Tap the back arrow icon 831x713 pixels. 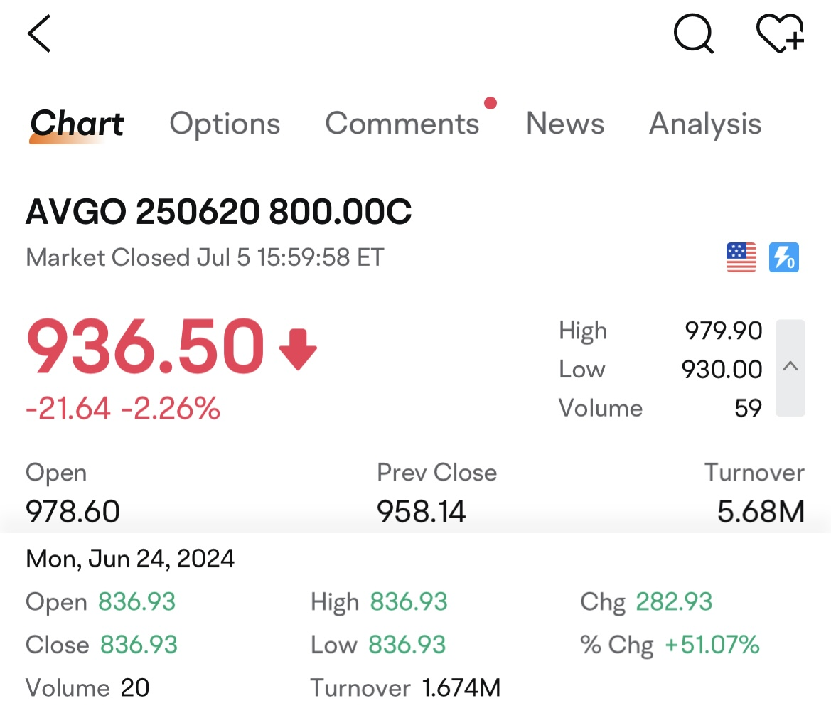[x=40, y=33]
